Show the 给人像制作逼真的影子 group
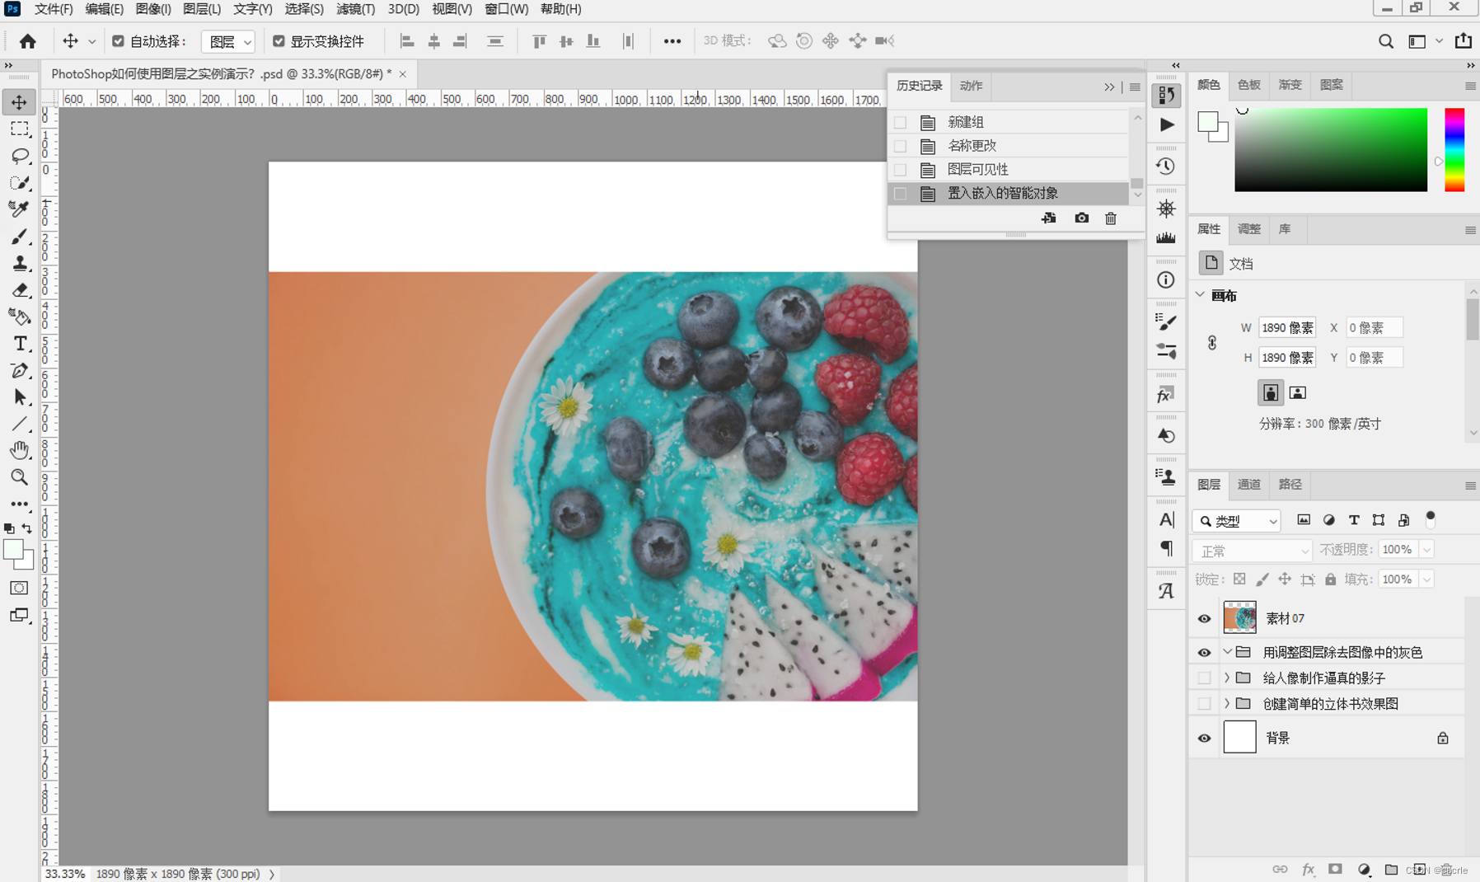Viewport: 1480px width, 882px height. [x=1204, y=678]
